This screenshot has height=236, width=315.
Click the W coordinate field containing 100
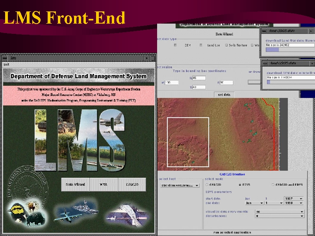coord(172,83)
